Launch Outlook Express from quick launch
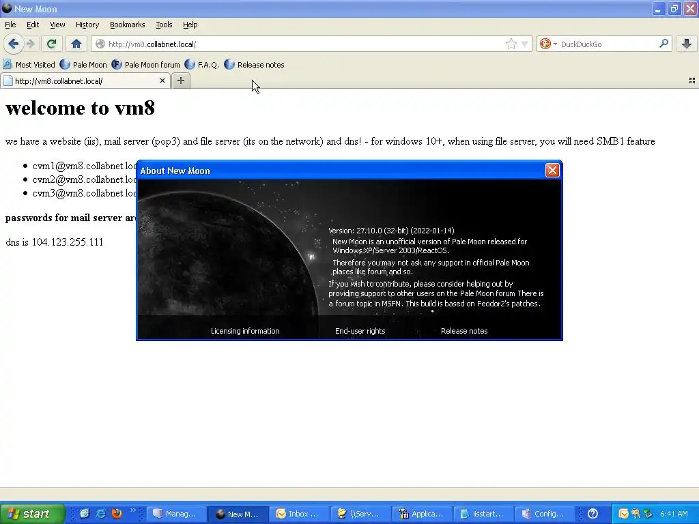The image size is (699, 524). 84,514
